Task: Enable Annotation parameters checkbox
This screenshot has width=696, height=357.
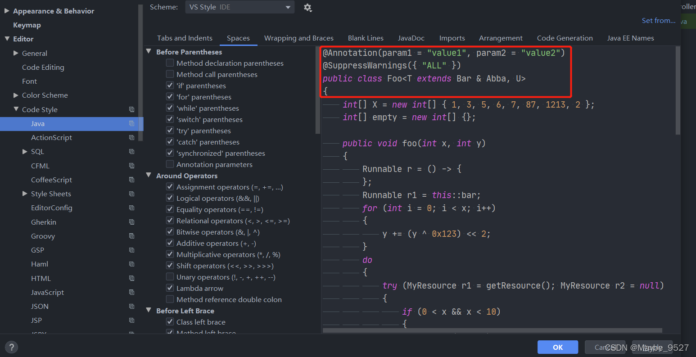Action: pos(170,164)
